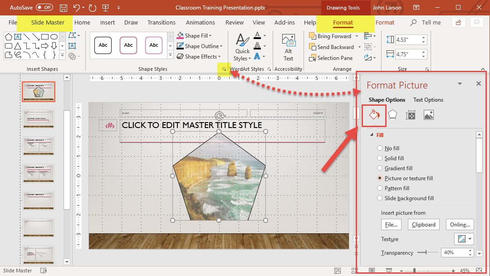The height and width of the screenshot is (276, 490).
Task: Click the Selection Pane button
Action: [334, 58]
